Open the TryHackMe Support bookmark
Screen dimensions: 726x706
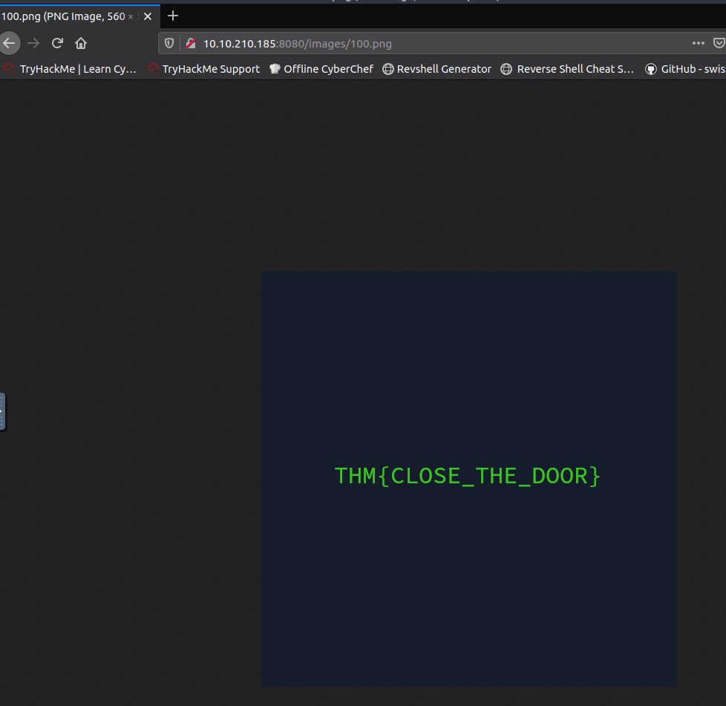point(203,69)
